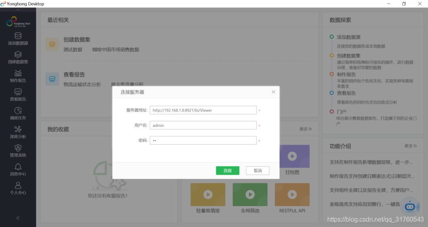Click the Yonghong Tech logo
Image resolution: width=428 pixels, height=227 pixels.
point(18,22)
